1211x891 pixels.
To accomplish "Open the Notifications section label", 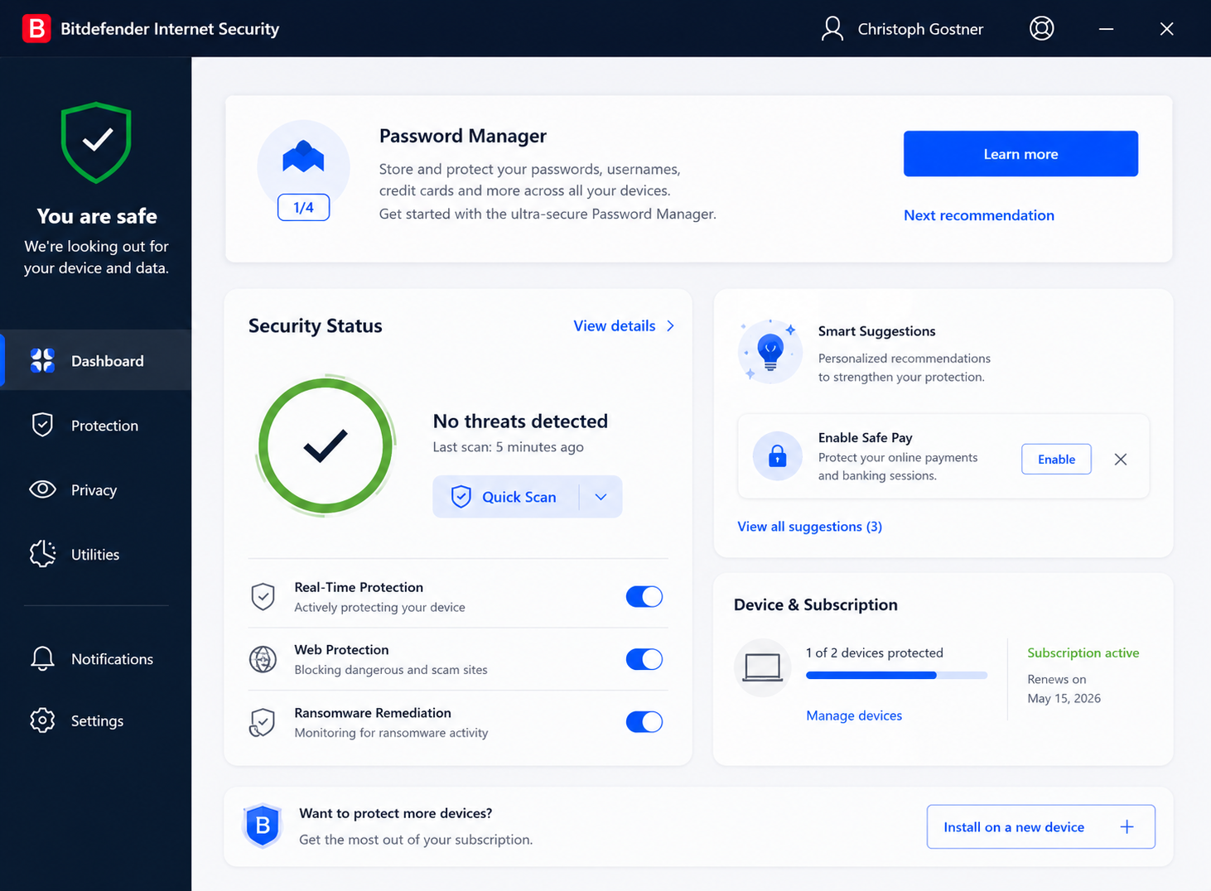I will [112, 659].
